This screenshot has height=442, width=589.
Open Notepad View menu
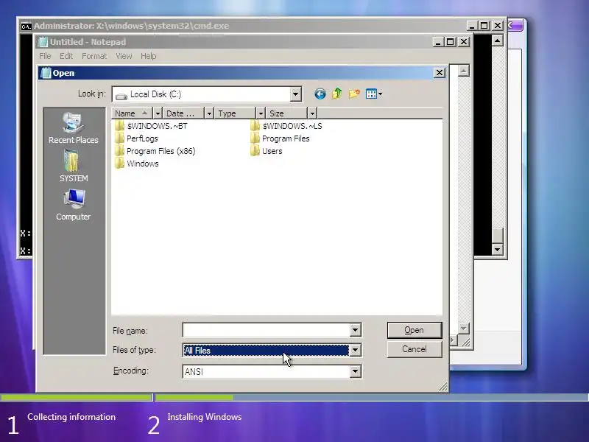click(x=124, y=56)
